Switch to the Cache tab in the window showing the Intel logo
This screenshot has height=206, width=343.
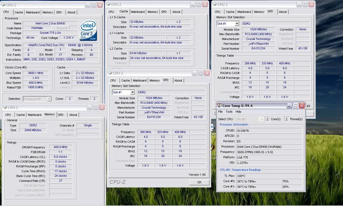[x=18, y=12]
